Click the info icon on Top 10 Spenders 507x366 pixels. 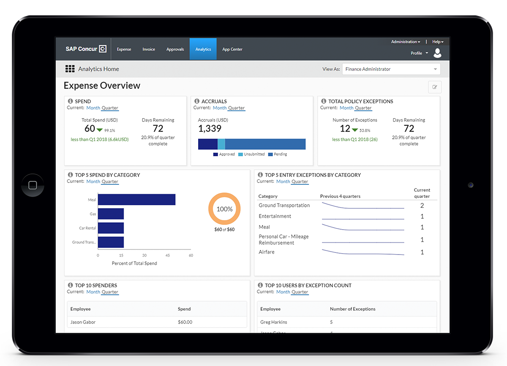[x=70, y=285]
